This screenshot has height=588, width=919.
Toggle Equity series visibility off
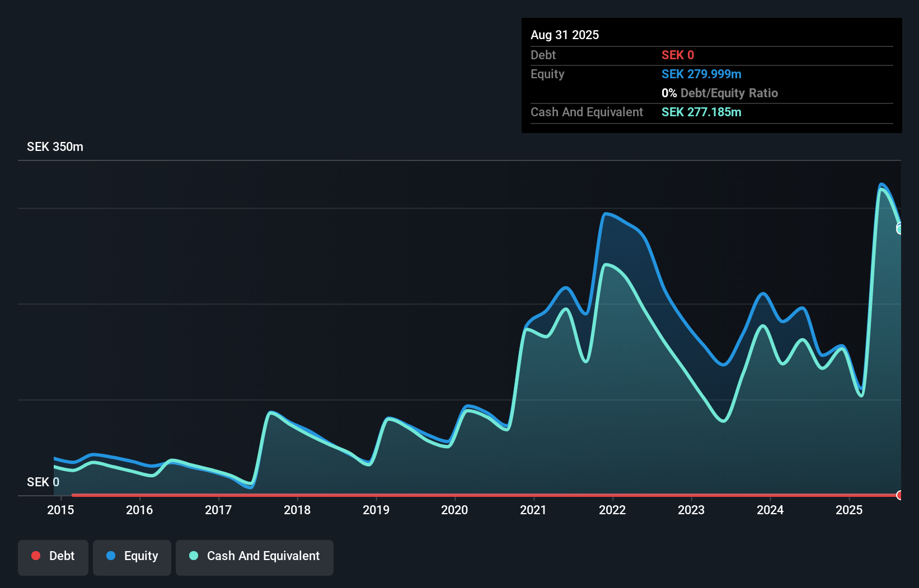click(x=132, y=556)
